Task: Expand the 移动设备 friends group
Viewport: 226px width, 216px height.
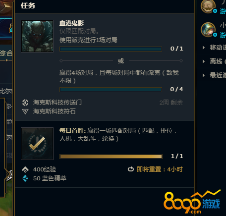Action: 204,48
